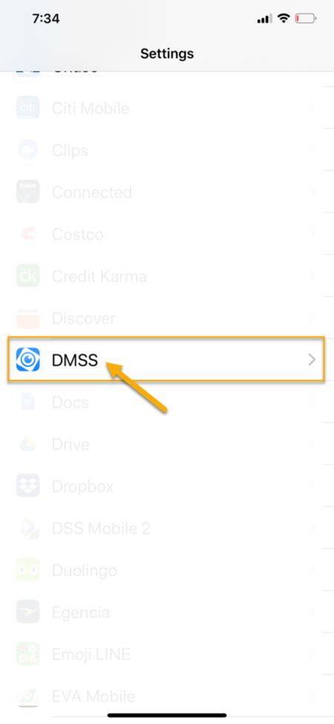Tap the Credit Karma ck icon
The image size is (334, 724).
coord(27,276)
